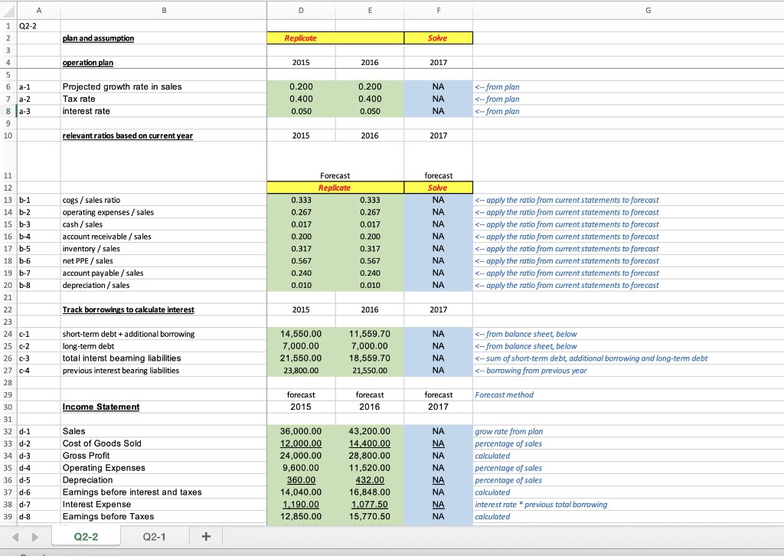Select 2016 net PPE / sales value 0.567

370,261
